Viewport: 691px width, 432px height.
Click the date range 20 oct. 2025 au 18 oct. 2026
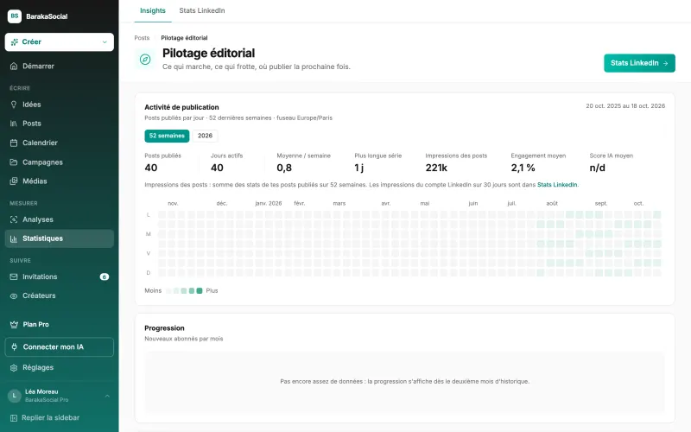pos(625,106)
